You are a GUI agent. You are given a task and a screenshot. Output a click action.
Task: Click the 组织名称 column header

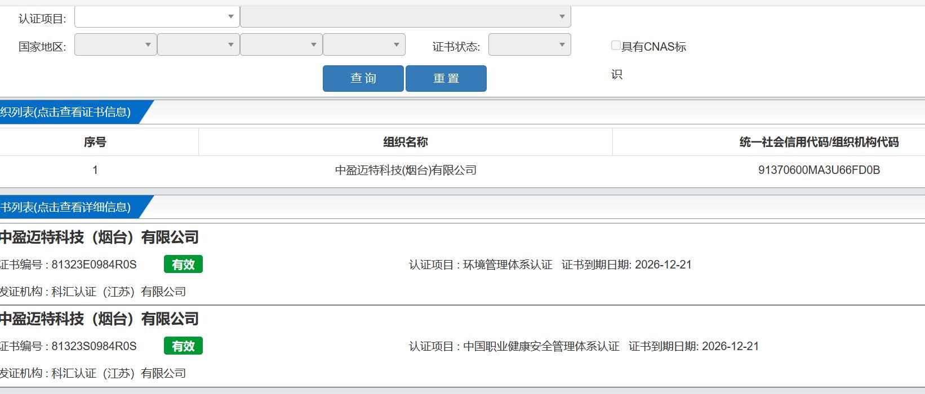[x=406, y=142]
